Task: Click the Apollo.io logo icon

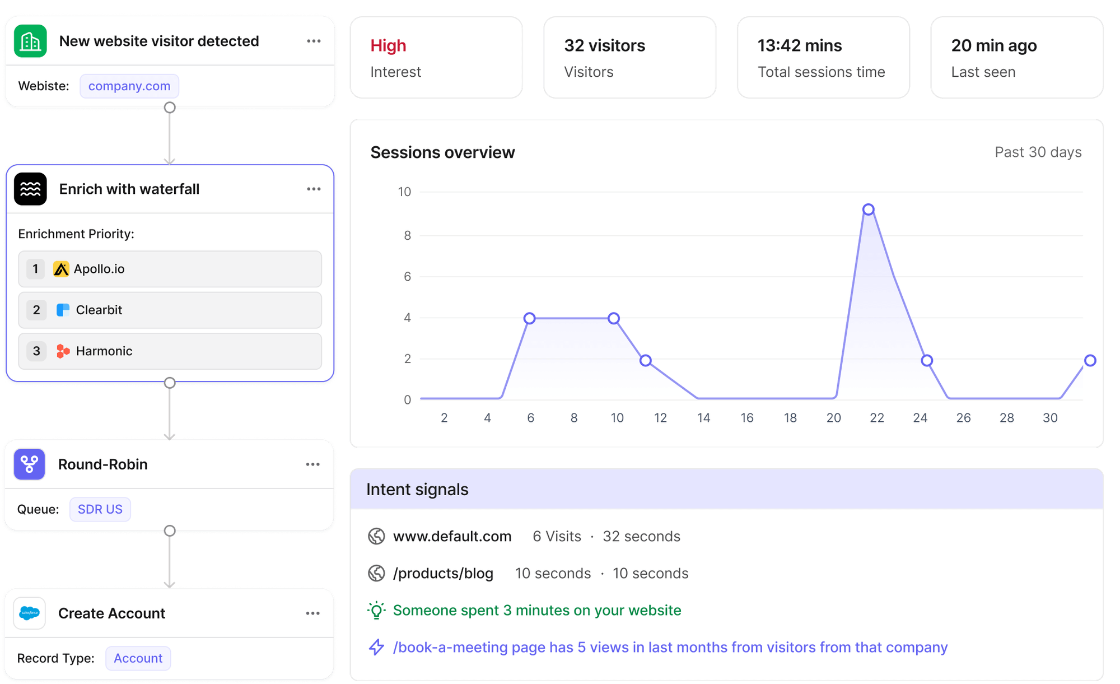Action: (x=61, y=269)
